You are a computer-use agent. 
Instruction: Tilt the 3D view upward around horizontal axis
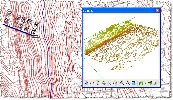click(x=98, y=83)
